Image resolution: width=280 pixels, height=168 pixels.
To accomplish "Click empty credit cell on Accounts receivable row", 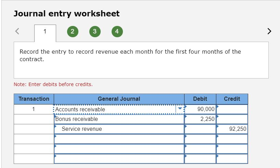I will tap(232, 109).
